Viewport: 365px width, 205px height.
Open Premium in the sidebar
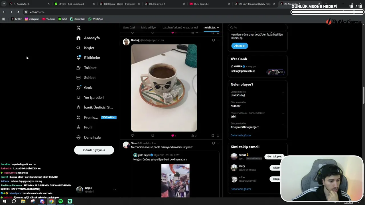(x=96, y=117)
